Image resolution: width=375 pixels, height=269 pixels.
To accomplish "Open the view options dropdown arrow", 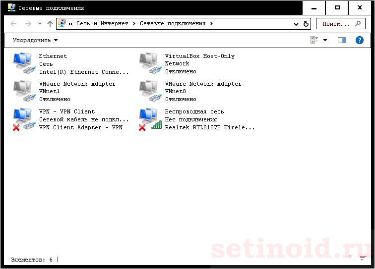I will pyautogui.click(x=325, y=40).
